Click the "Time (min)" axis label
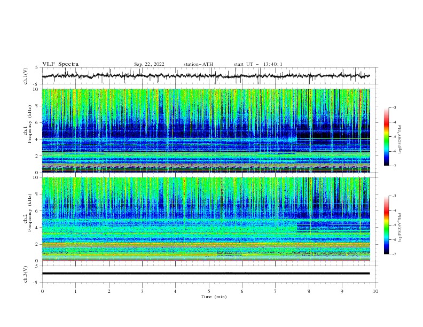The image size is (423, 327). (214, 297)
